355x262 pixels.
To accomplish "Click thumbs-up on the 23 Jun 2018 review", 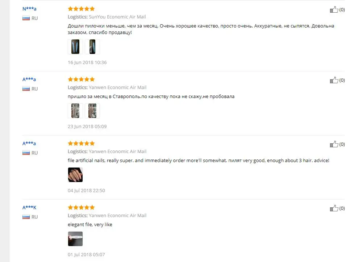I will (334, 80).
